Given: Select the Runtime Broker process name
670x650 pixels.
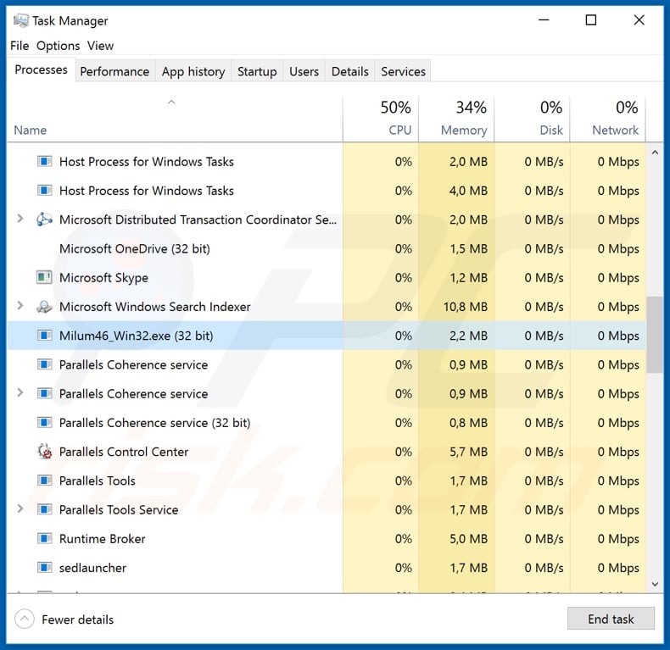Looking at the screenshot, I should 103,538.
